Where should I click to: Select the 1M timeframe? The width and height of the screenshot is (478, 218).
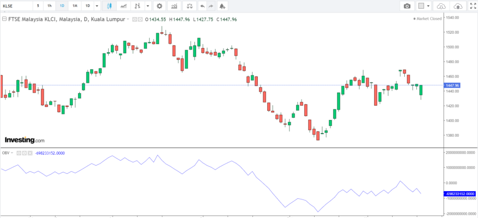point(74,6)
